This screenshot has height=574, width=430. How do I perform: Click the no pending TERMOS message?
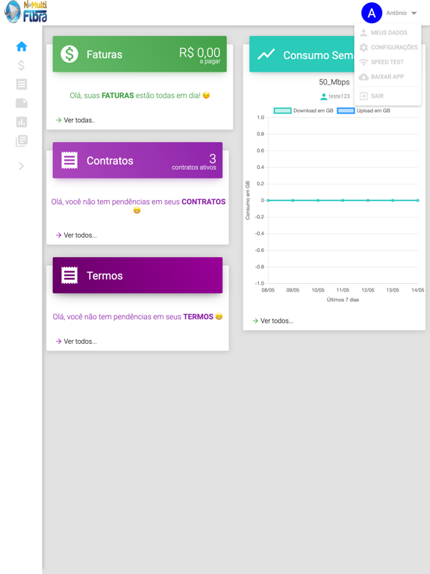(137, 317)
